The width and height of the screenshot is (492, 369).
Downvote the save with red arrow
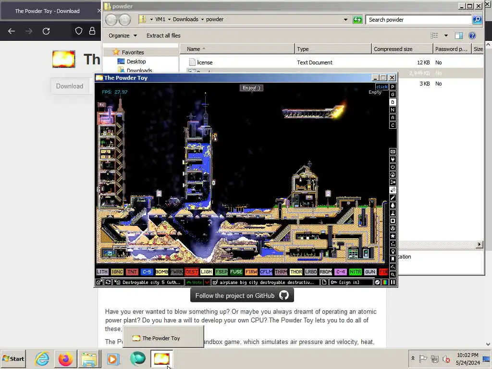click(207, 283)
